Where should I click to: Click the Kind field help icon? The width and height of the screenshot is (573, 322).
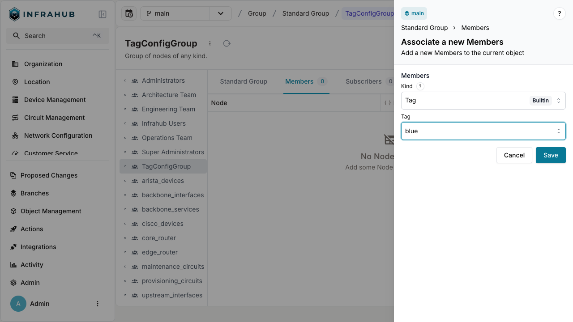click(x=420, y=86)
